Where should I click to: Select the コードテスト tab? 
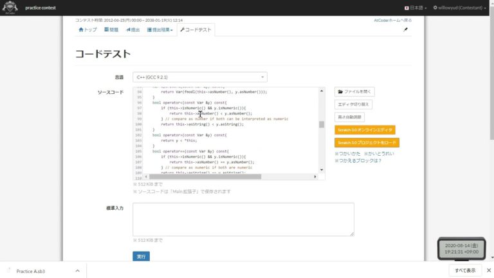click(196, 30)
